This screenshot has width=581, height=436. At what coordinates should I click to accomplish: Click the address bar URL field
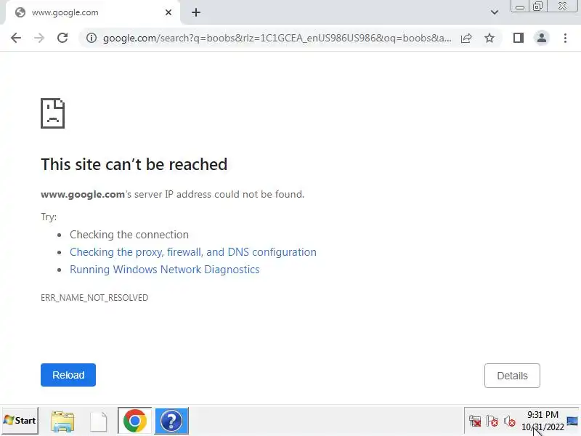click(x=277, y=38)
